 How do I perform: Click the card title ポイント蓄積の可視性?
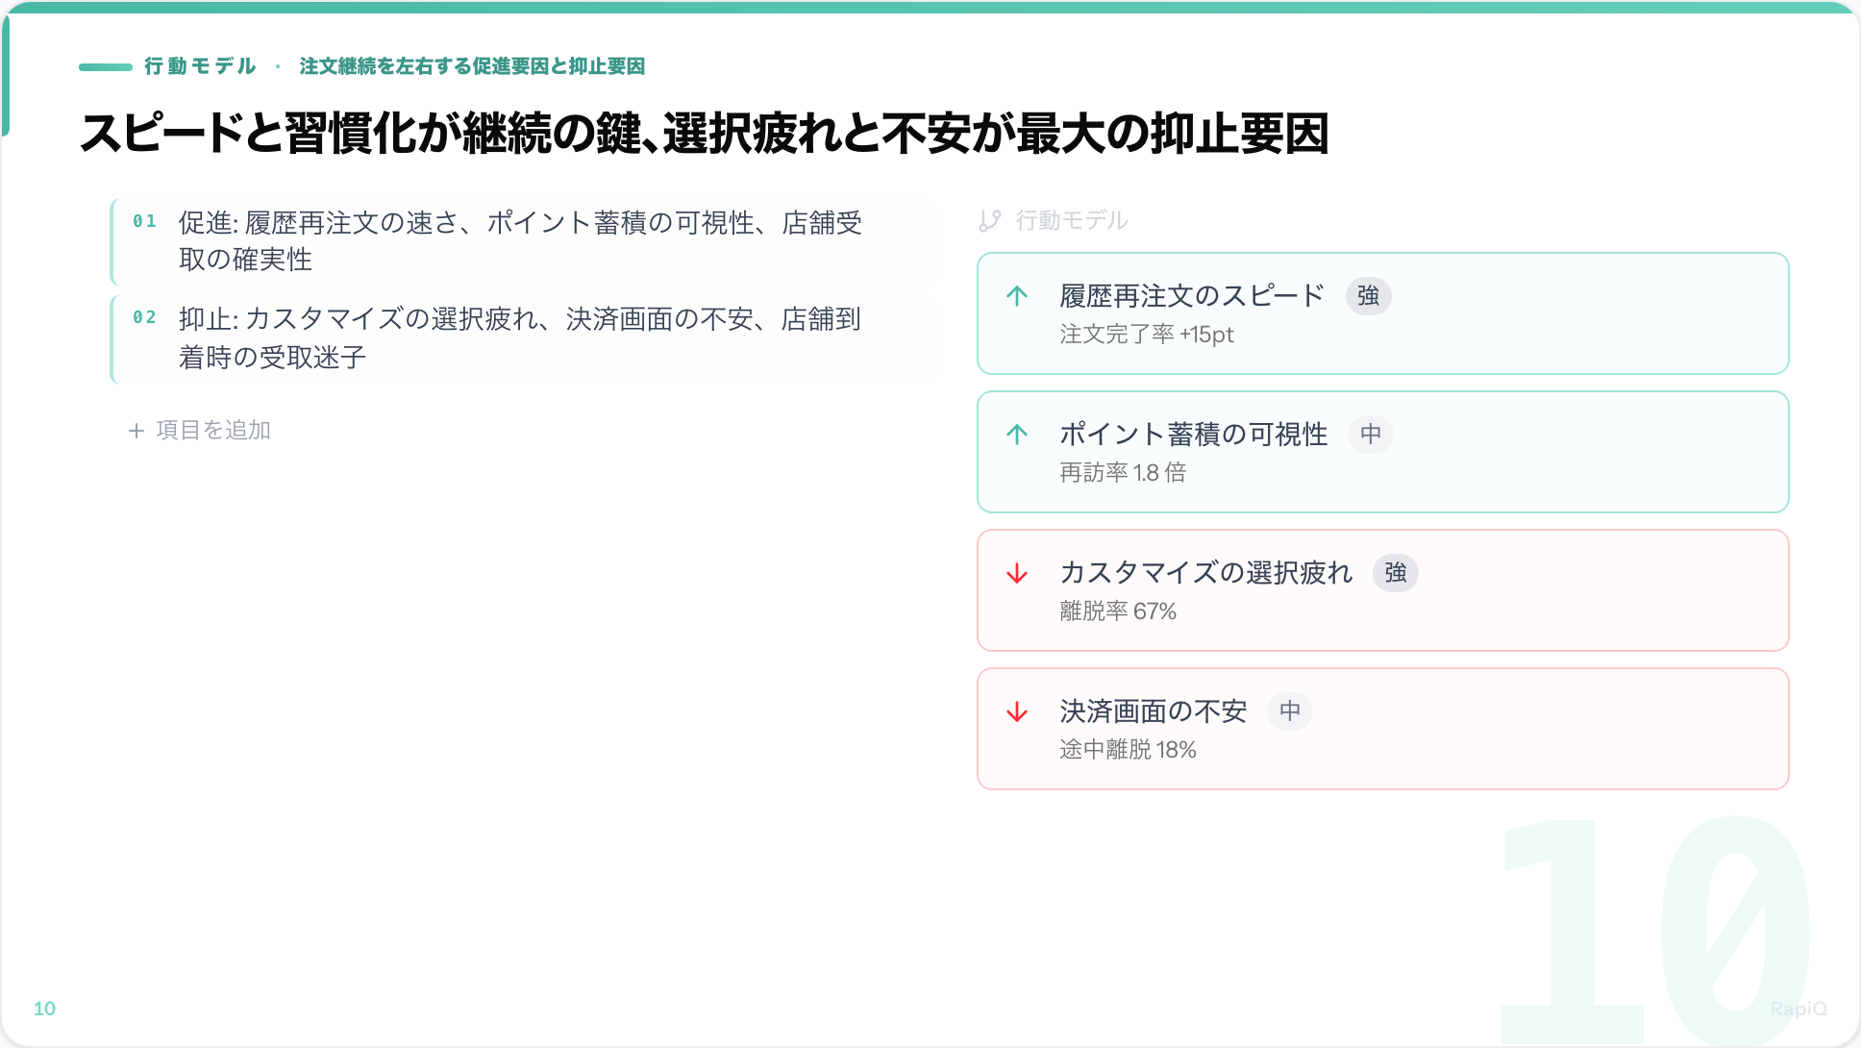point(1194,435)
